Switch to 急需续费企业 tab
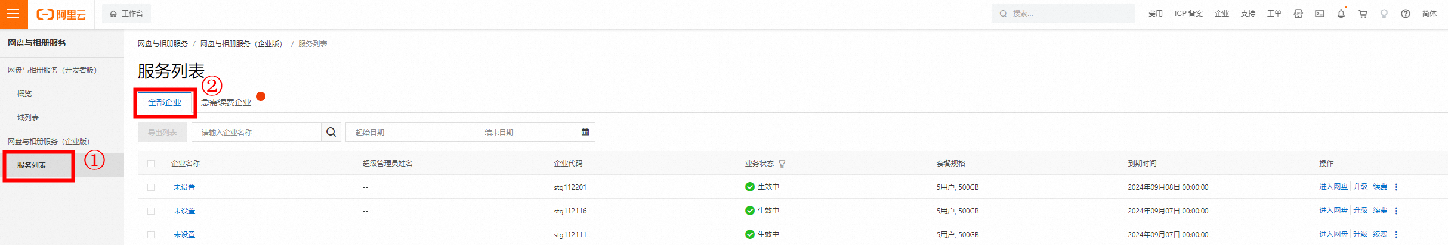 tap(226, 102)
